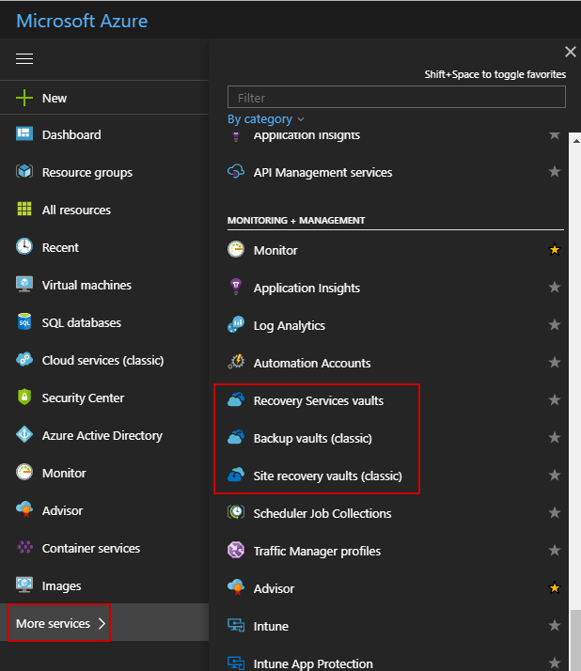Toggle the Traffic Manager profiles star

point(555,550)
